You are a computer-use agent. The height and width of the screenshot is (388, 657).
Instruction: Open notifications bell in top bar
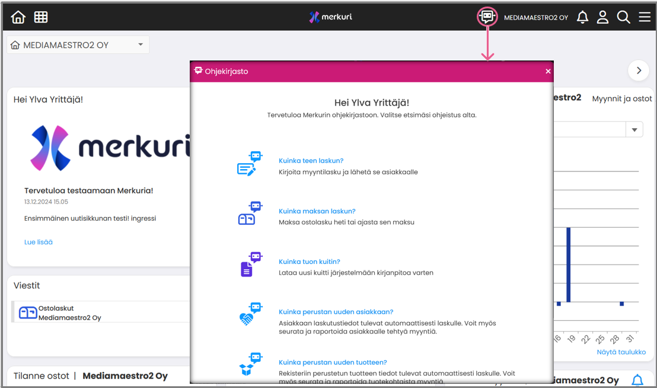582,17
